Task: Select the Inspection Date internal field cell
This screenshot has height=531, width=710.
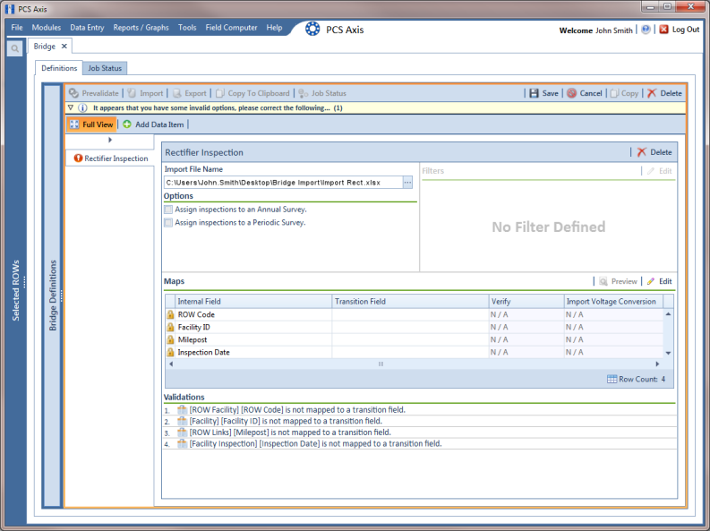Action: [253, 352]
